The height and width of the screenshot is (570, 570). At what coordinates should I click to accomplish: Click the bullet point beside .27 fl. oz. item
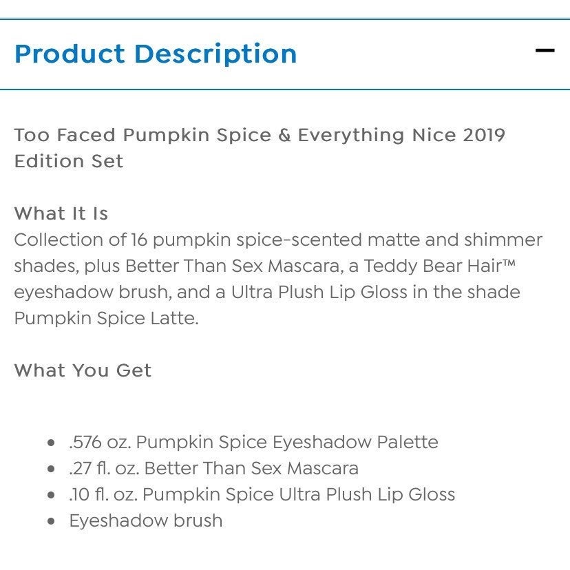click(51, 469)
